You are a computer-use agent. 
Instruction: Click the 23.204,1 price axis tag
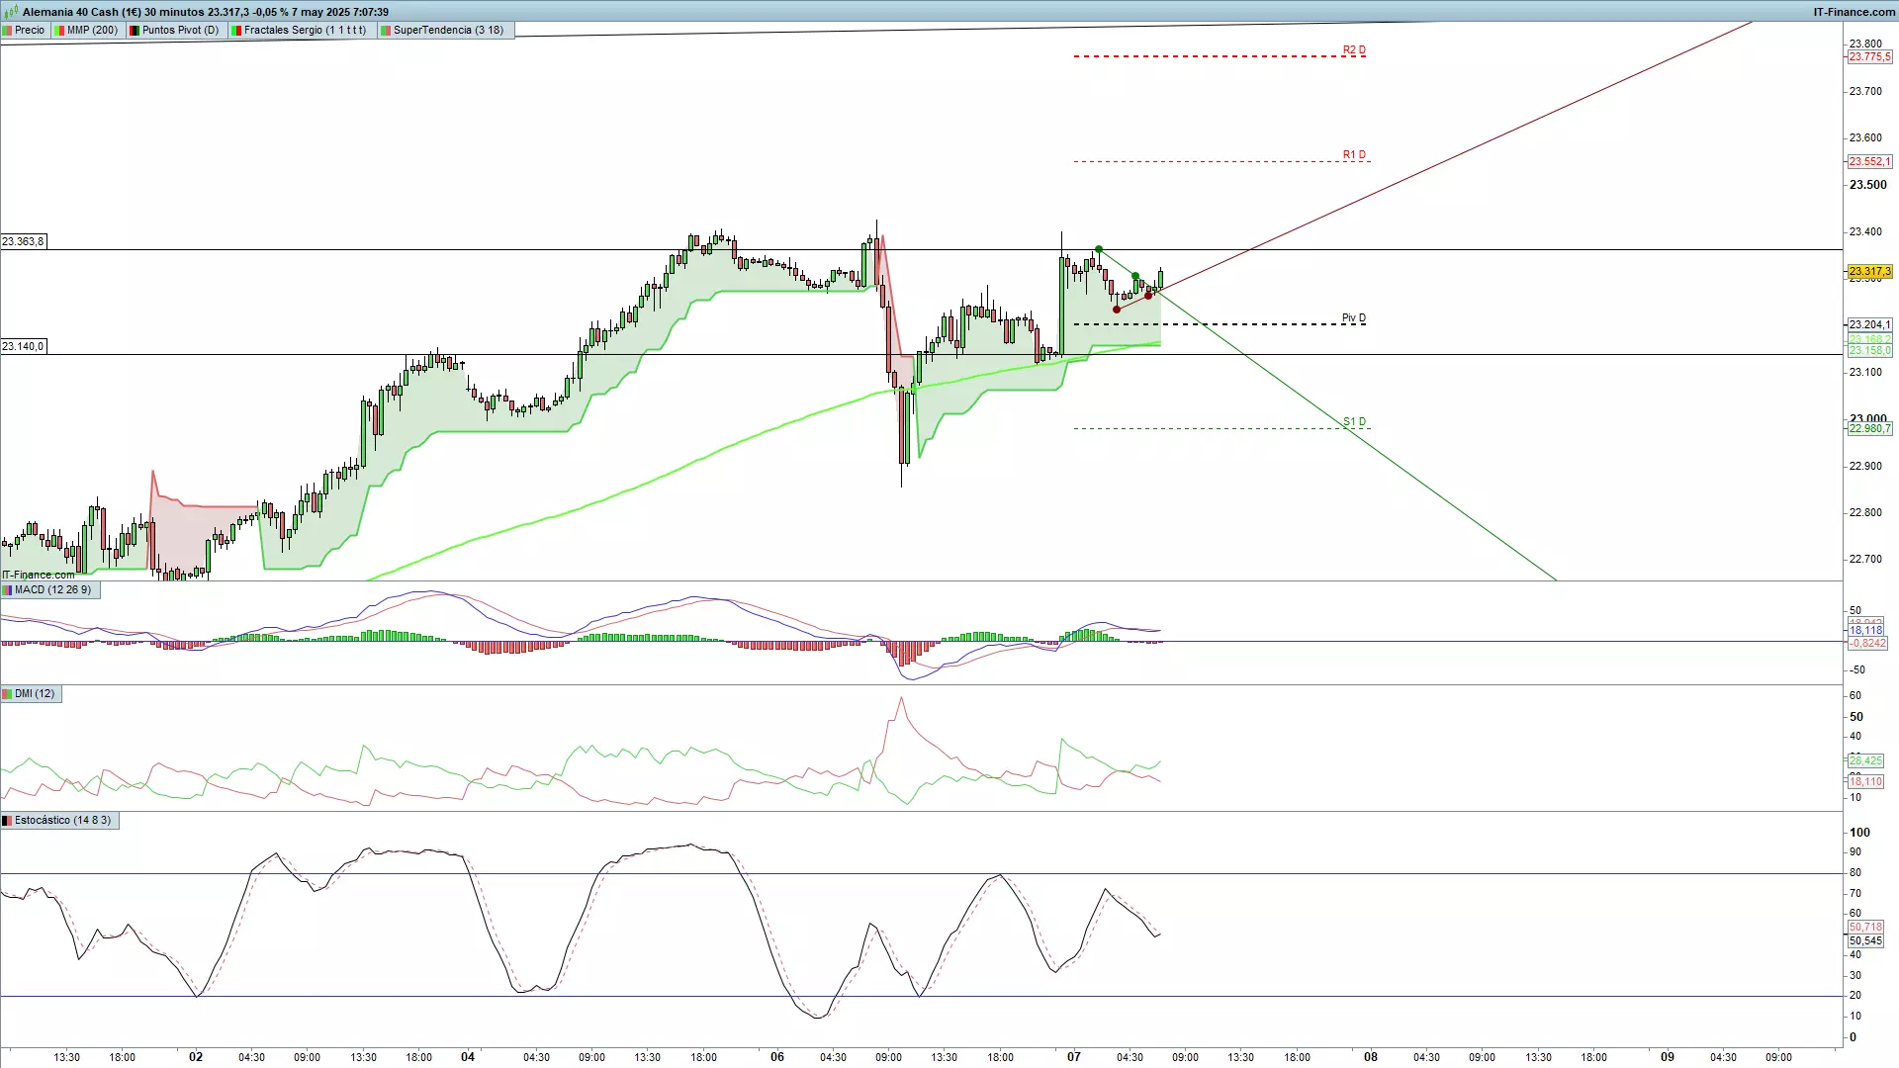pos(1869,324)
